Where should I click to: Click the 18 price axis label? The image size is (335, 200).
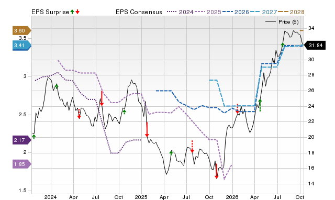pos(311,152)
